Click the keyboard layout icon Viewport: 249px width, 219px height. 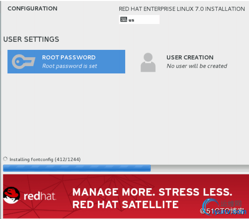pyautogui.click(x=123, y=19)
